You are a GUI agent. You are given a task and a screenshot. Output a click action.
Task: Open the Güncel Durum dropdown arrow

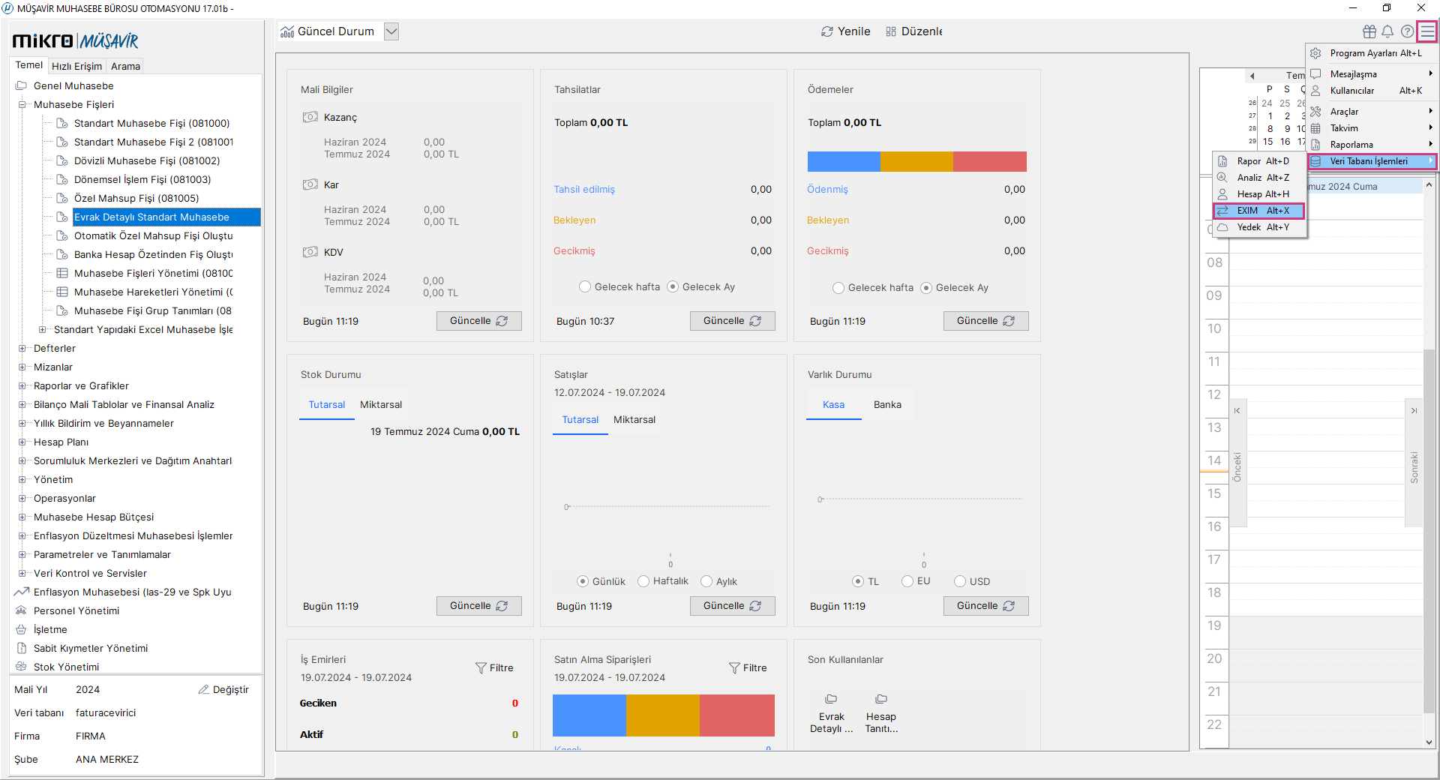(391, 31)
